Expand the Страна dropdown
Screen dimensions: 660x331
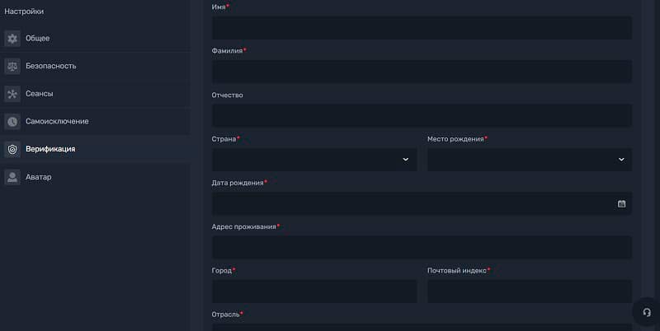(x=313, y=160)
